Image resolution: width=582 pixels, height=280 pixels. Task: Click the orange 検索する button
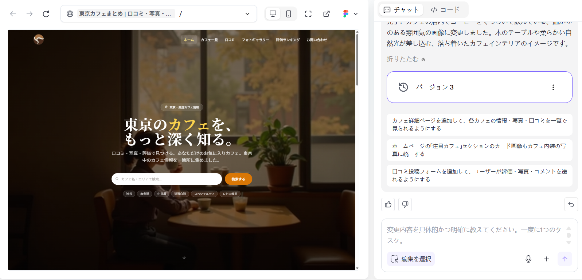point(238,179)
